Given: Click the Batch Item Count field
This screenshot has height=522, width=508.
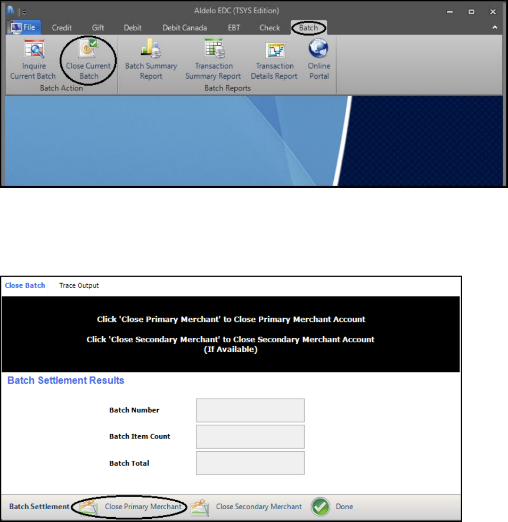Looking at the screenshot, I should 250,436.
